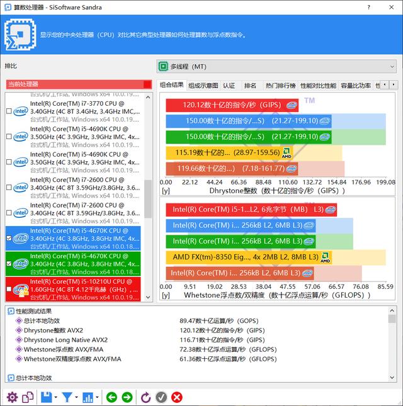
Task: Click the green forward arrow button
Action: [x=127, y=397]
